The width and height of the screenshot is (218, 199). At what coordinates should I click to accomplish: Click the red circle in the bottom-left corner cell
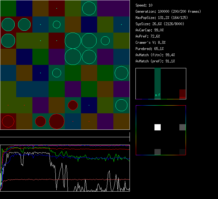pyautogui.click(x=8, y=121)
